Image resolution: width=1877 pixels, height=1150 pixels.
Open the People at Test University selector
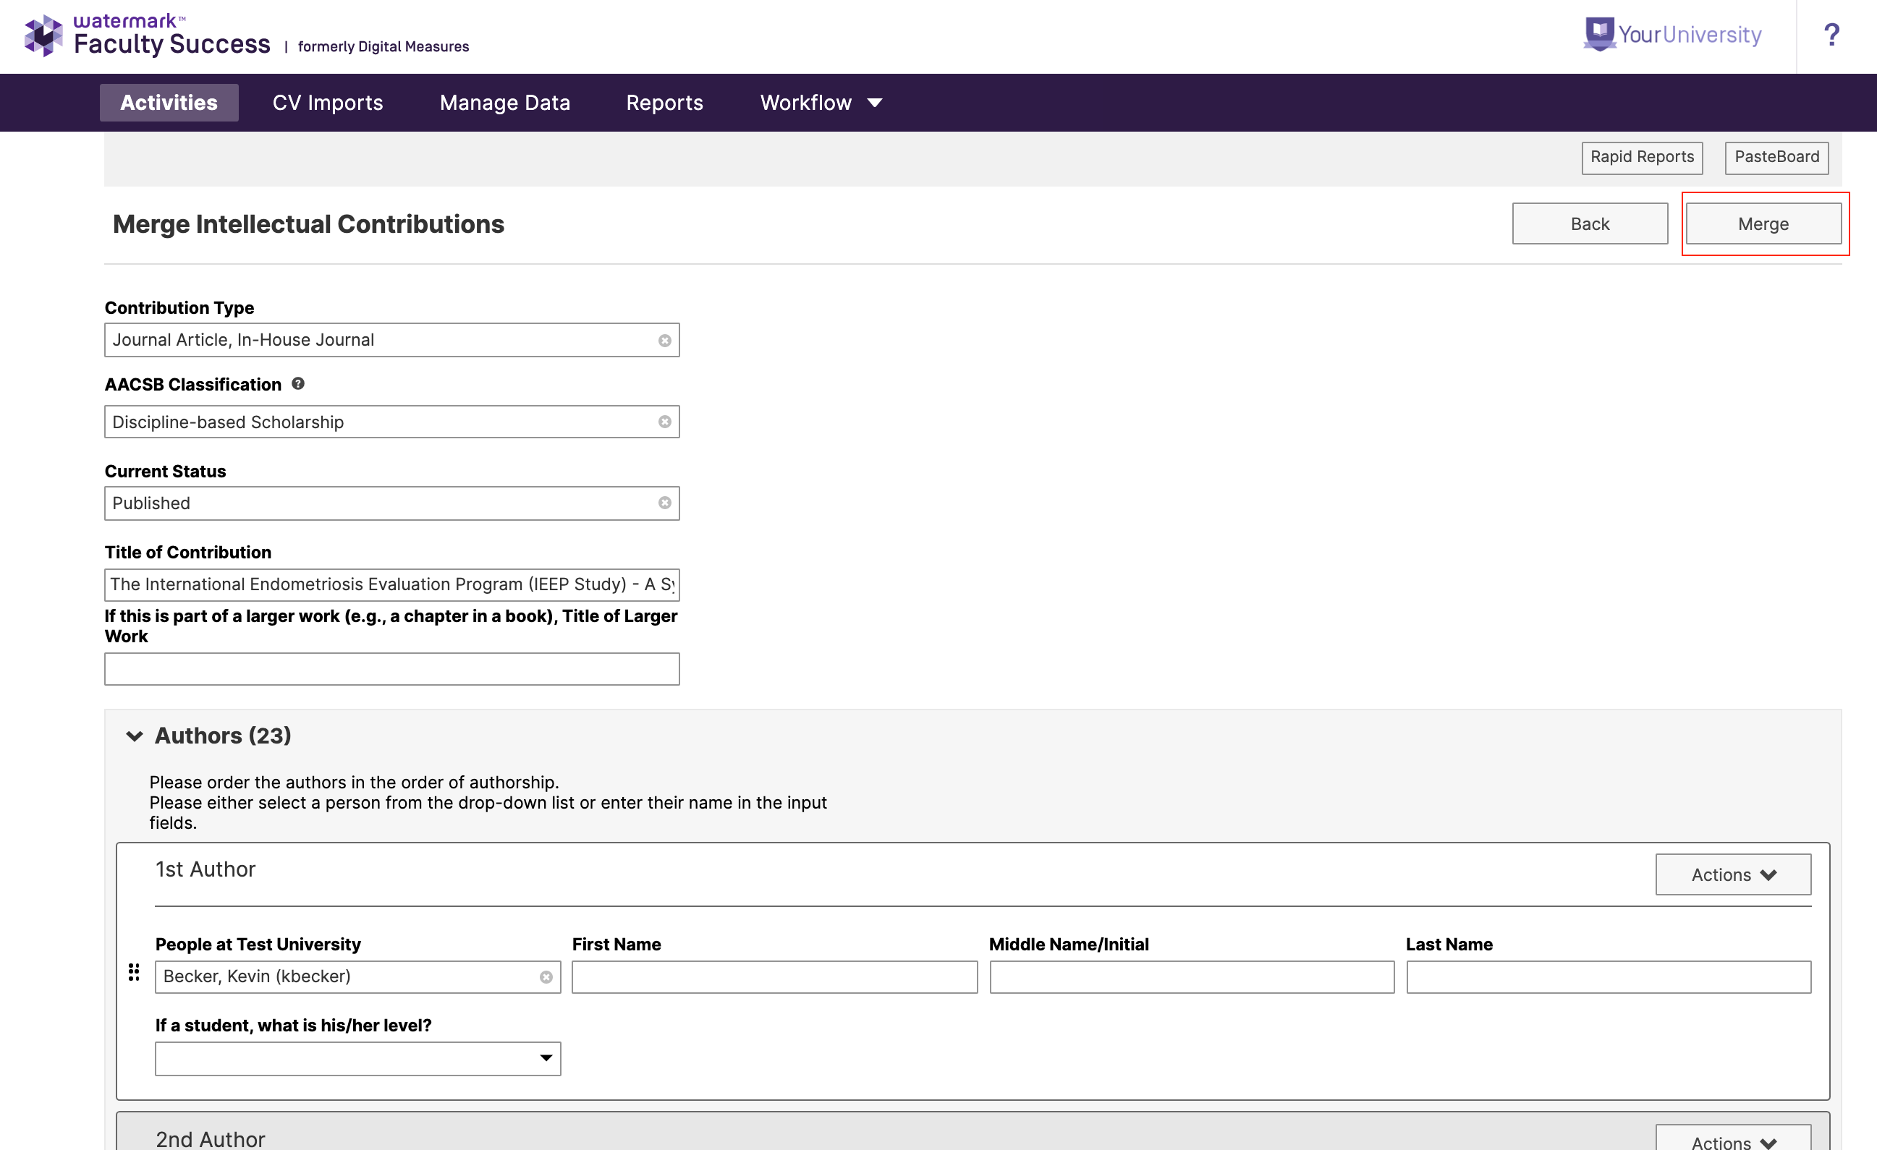coord(358,977)
